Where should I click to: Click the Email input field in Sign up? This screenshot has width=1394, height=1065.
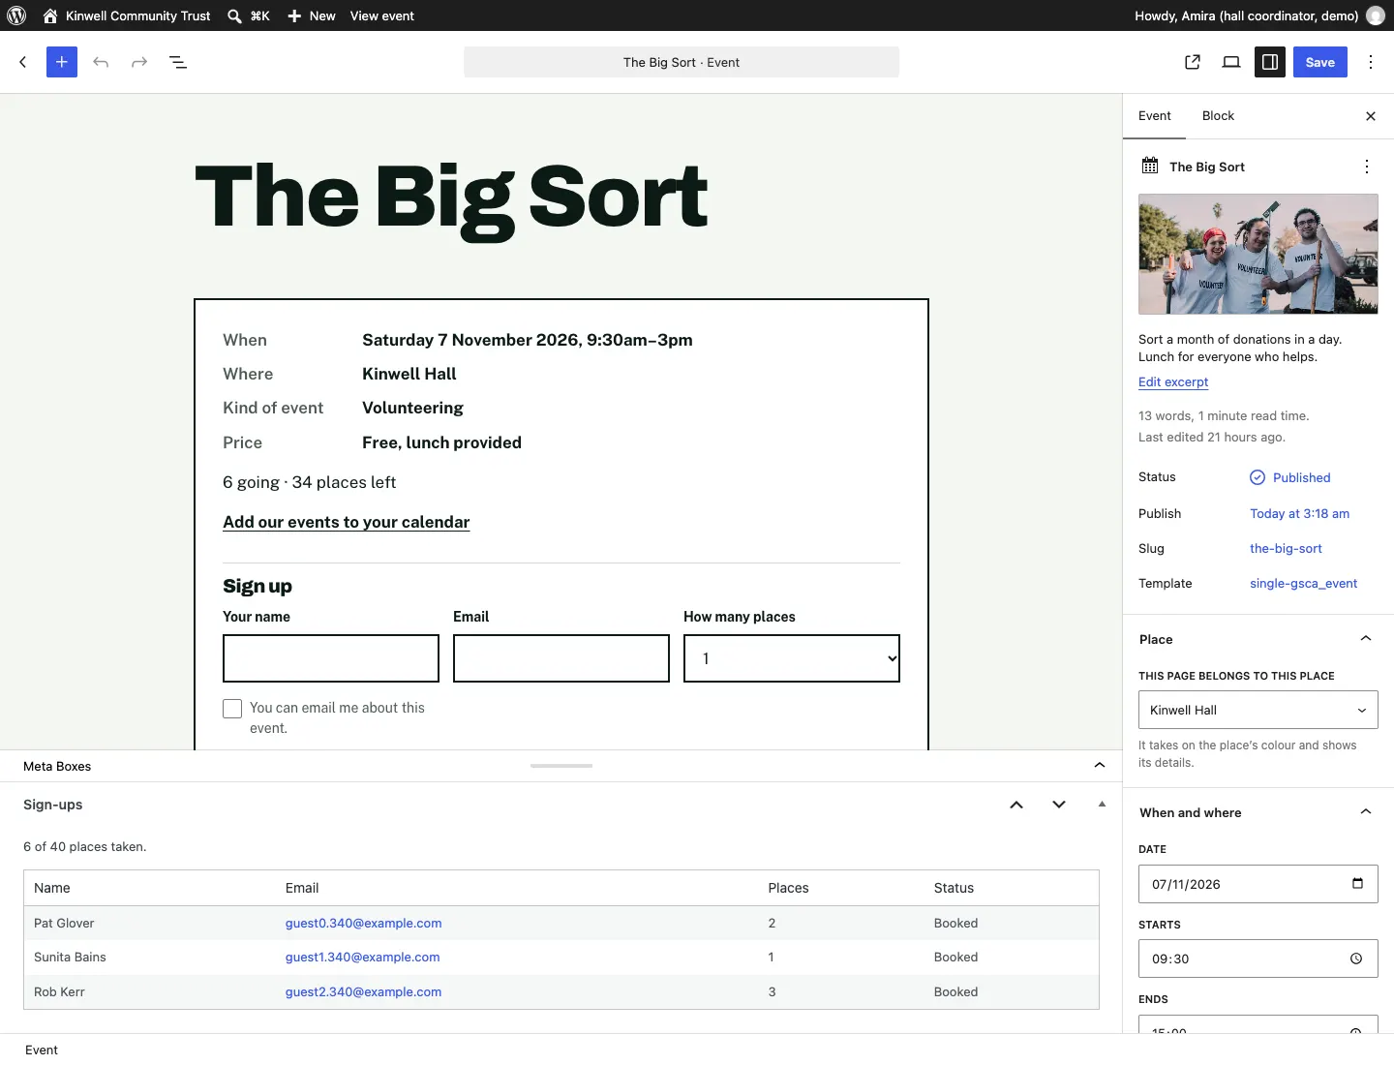pos(561,658)
